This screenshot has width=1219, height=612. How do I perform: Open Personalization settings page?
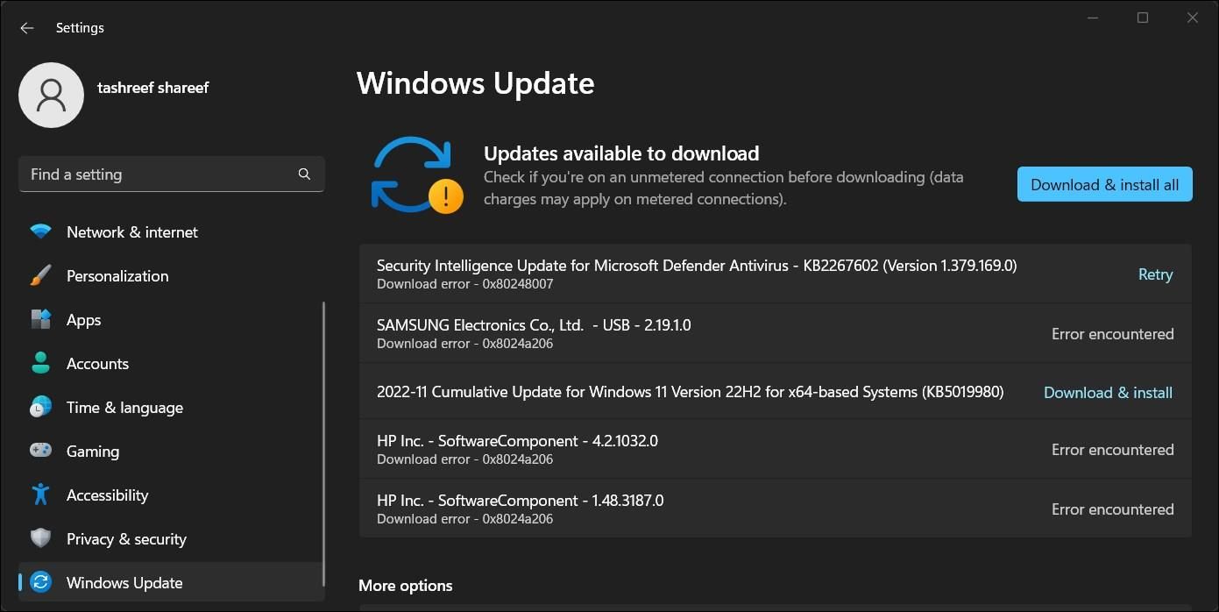pos(172,276)
